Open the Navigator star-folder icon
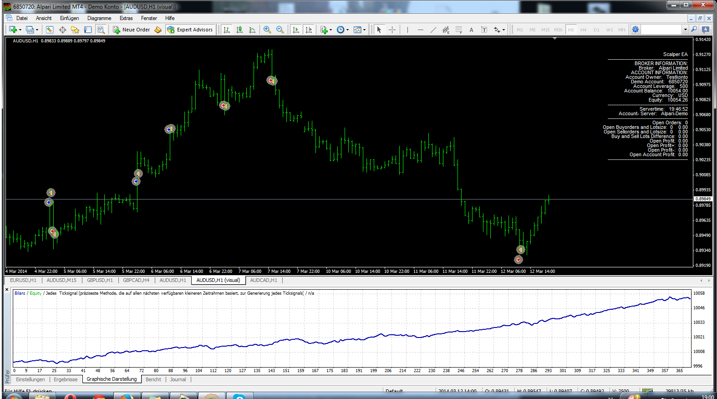Screen dimensions: 717x399 pos(75,30)
